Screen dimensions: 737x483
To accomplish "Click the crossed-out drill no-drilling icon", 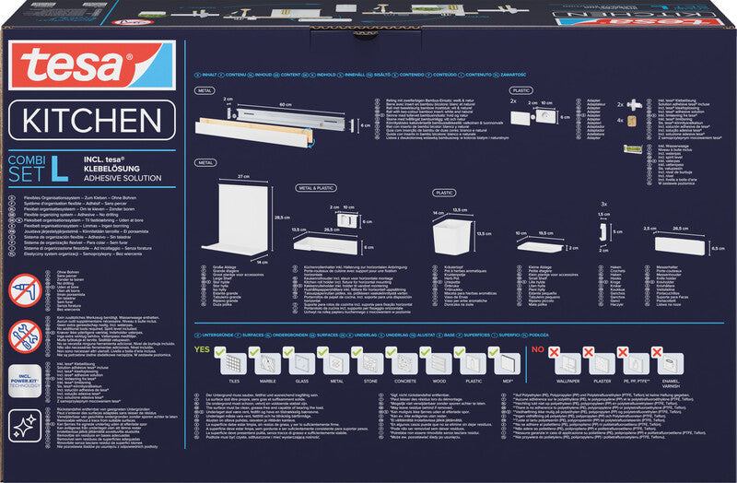I will [26, 290].
